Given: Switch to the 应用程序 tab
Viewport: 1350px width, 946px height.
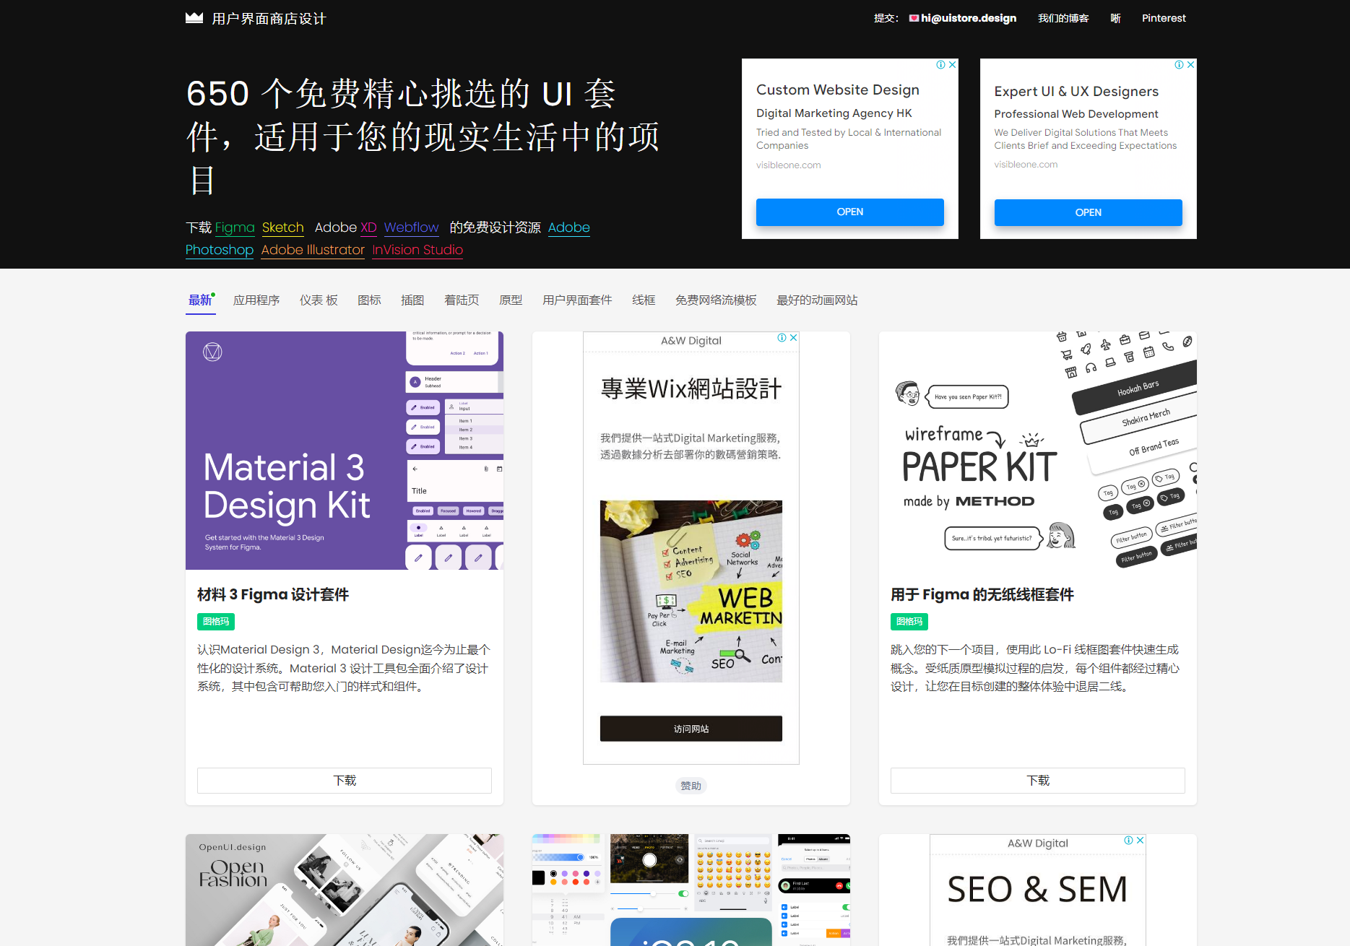Looking at the screenshot, I should point(256,300).
